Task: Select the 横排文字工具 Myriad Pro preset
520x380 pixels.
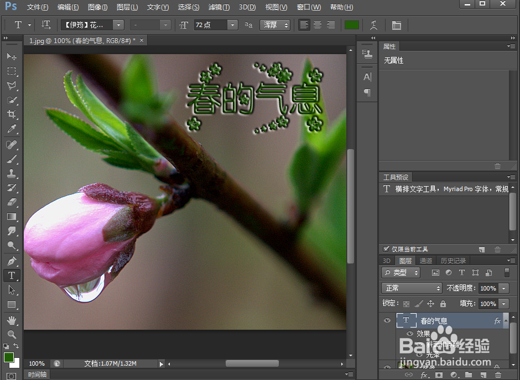Action: 444,189
